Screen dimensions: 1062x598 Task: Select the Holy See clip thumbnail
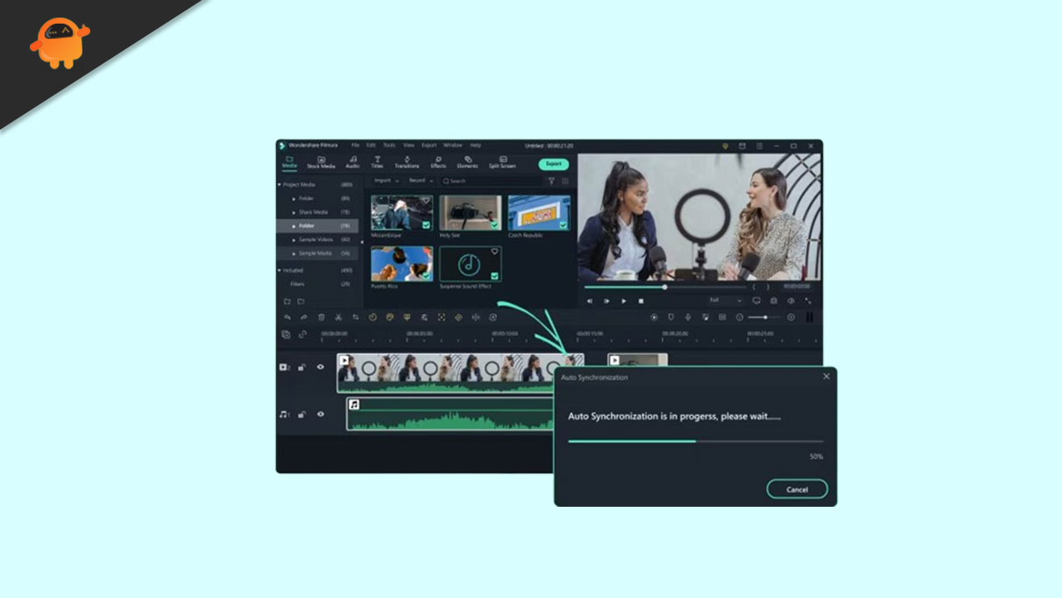pos(471,212)
